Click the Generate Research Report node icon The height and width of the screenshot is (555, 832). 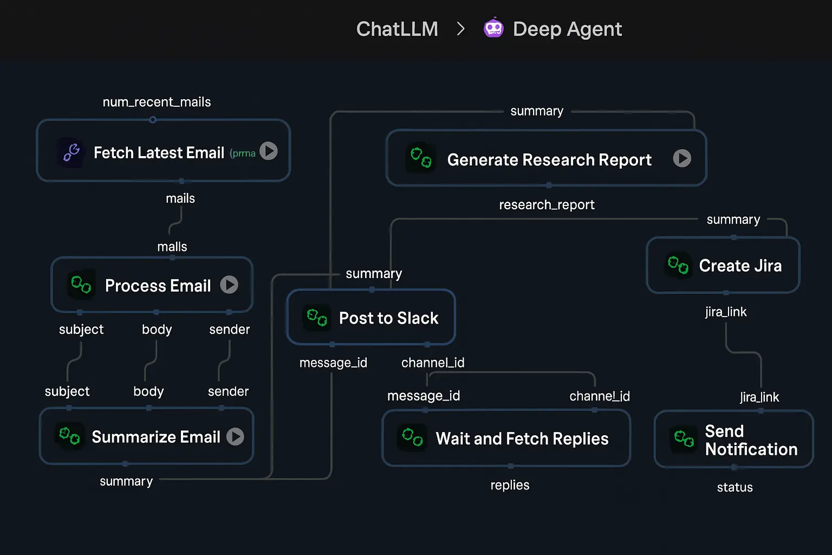point(421,158)
